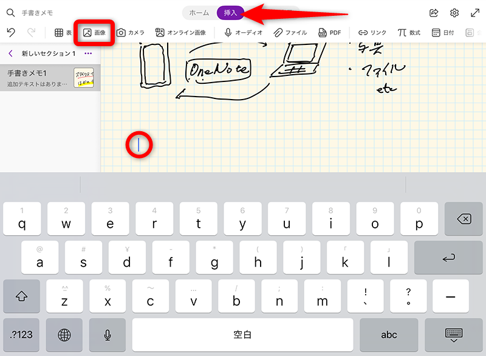This screenshot has height=356, width=486.
Task: Select the 挿入 ribbon tab
Action: click(230, 12)
